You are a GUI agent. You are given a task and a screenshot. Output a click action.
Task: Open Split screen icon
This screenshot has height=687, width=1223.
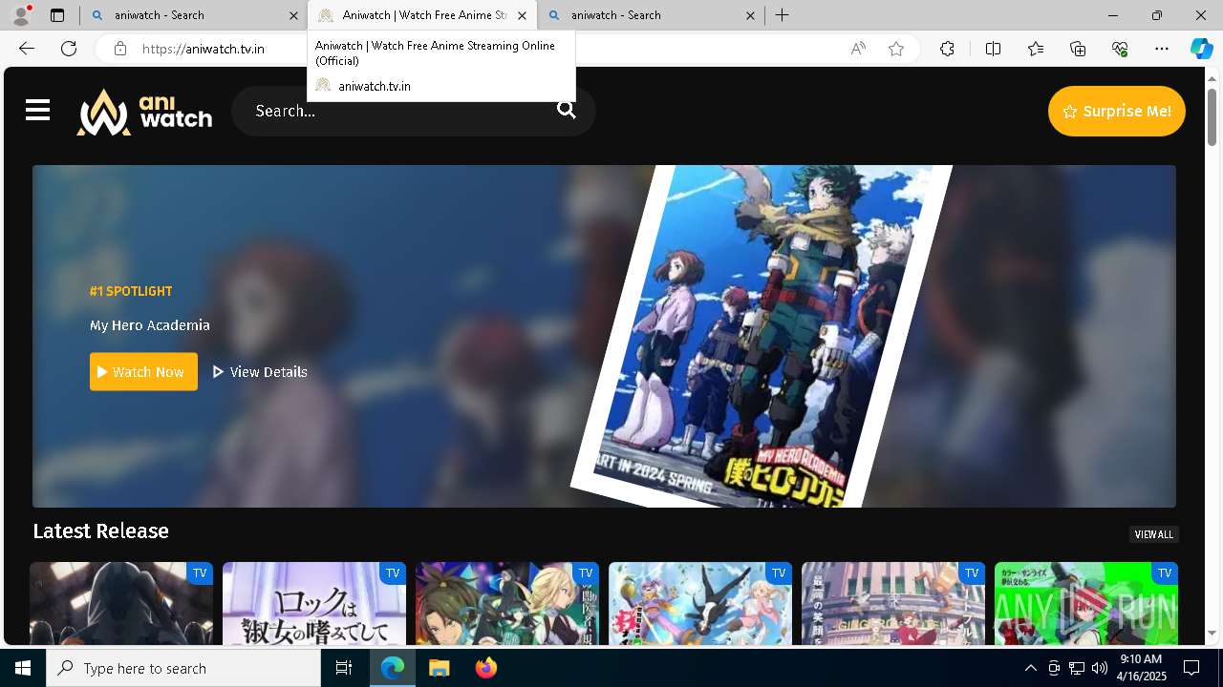click(x=993, y=49)
